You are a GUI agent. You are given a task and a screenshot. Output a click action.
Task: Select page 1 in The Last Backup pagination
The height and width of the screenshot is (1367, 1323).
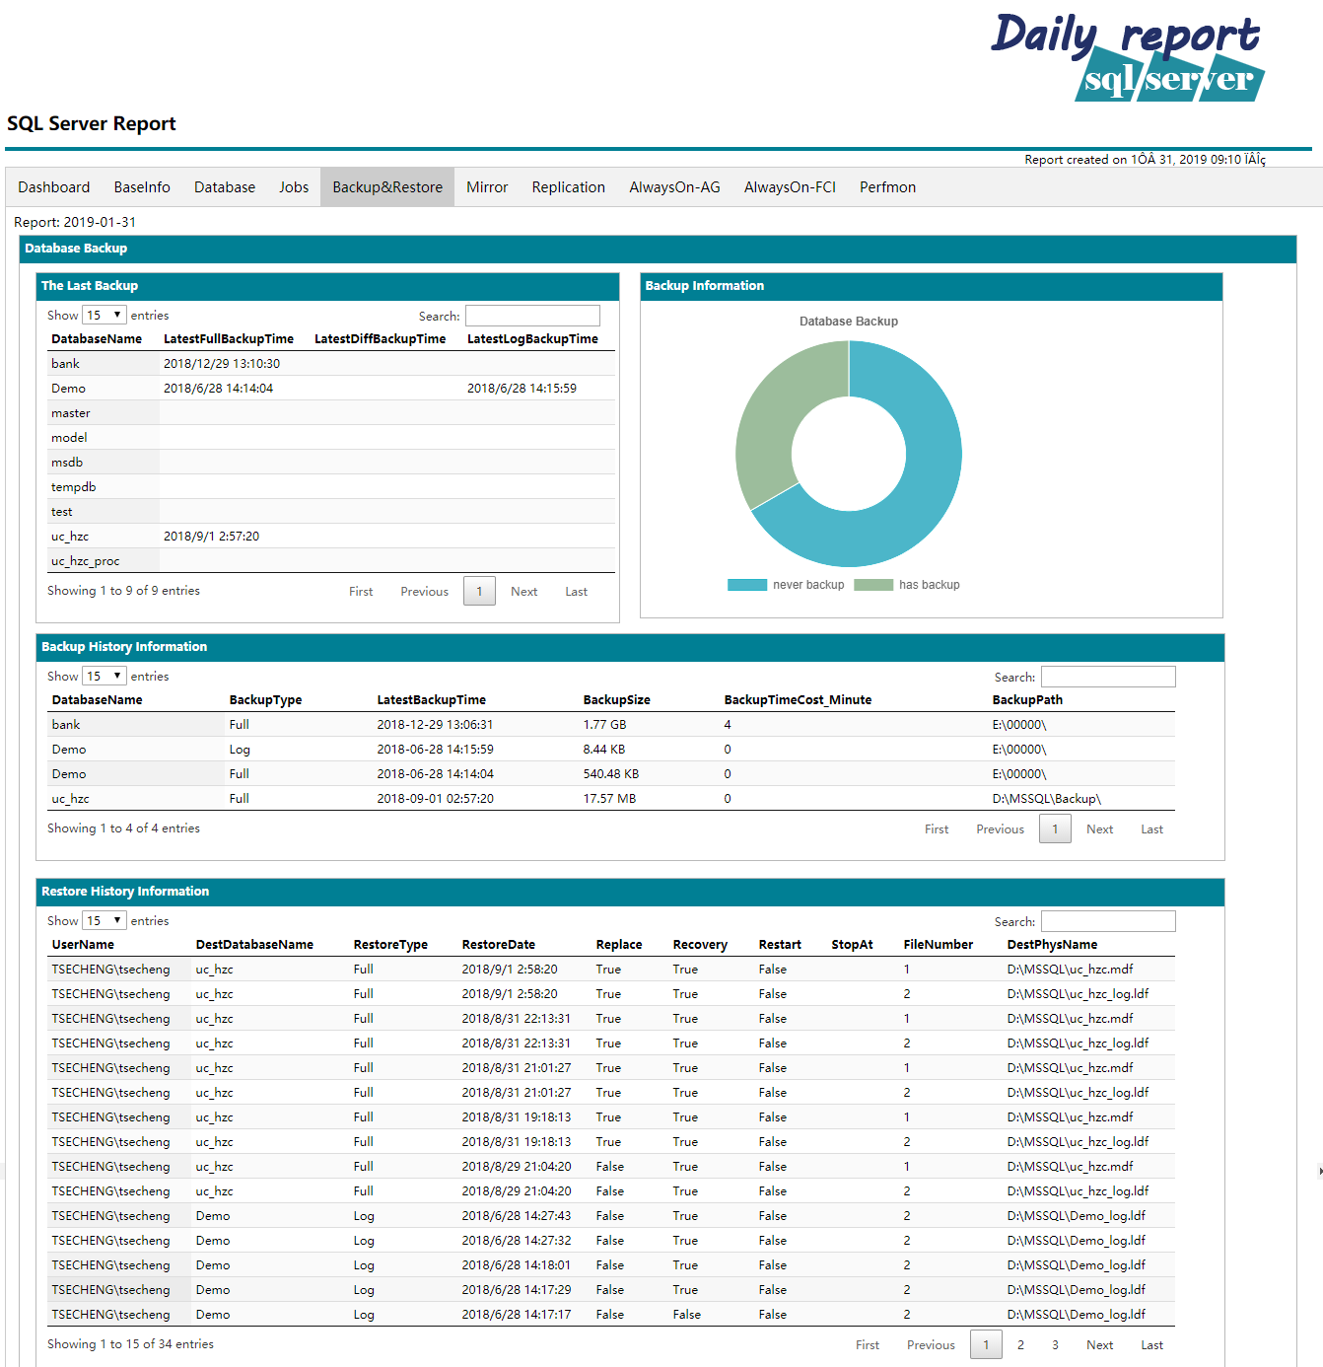coord(479,592)
